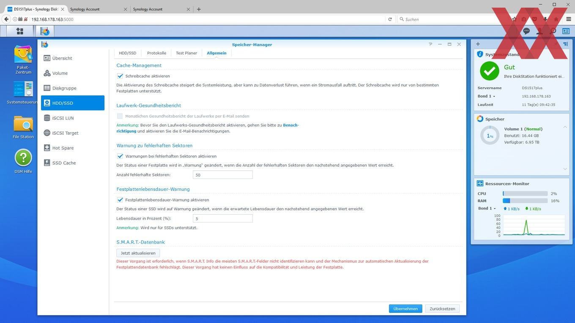This screenshot has height=323, width=575.
Task: Click the Volume 1 usage ring
Action: tap(490, 136)
